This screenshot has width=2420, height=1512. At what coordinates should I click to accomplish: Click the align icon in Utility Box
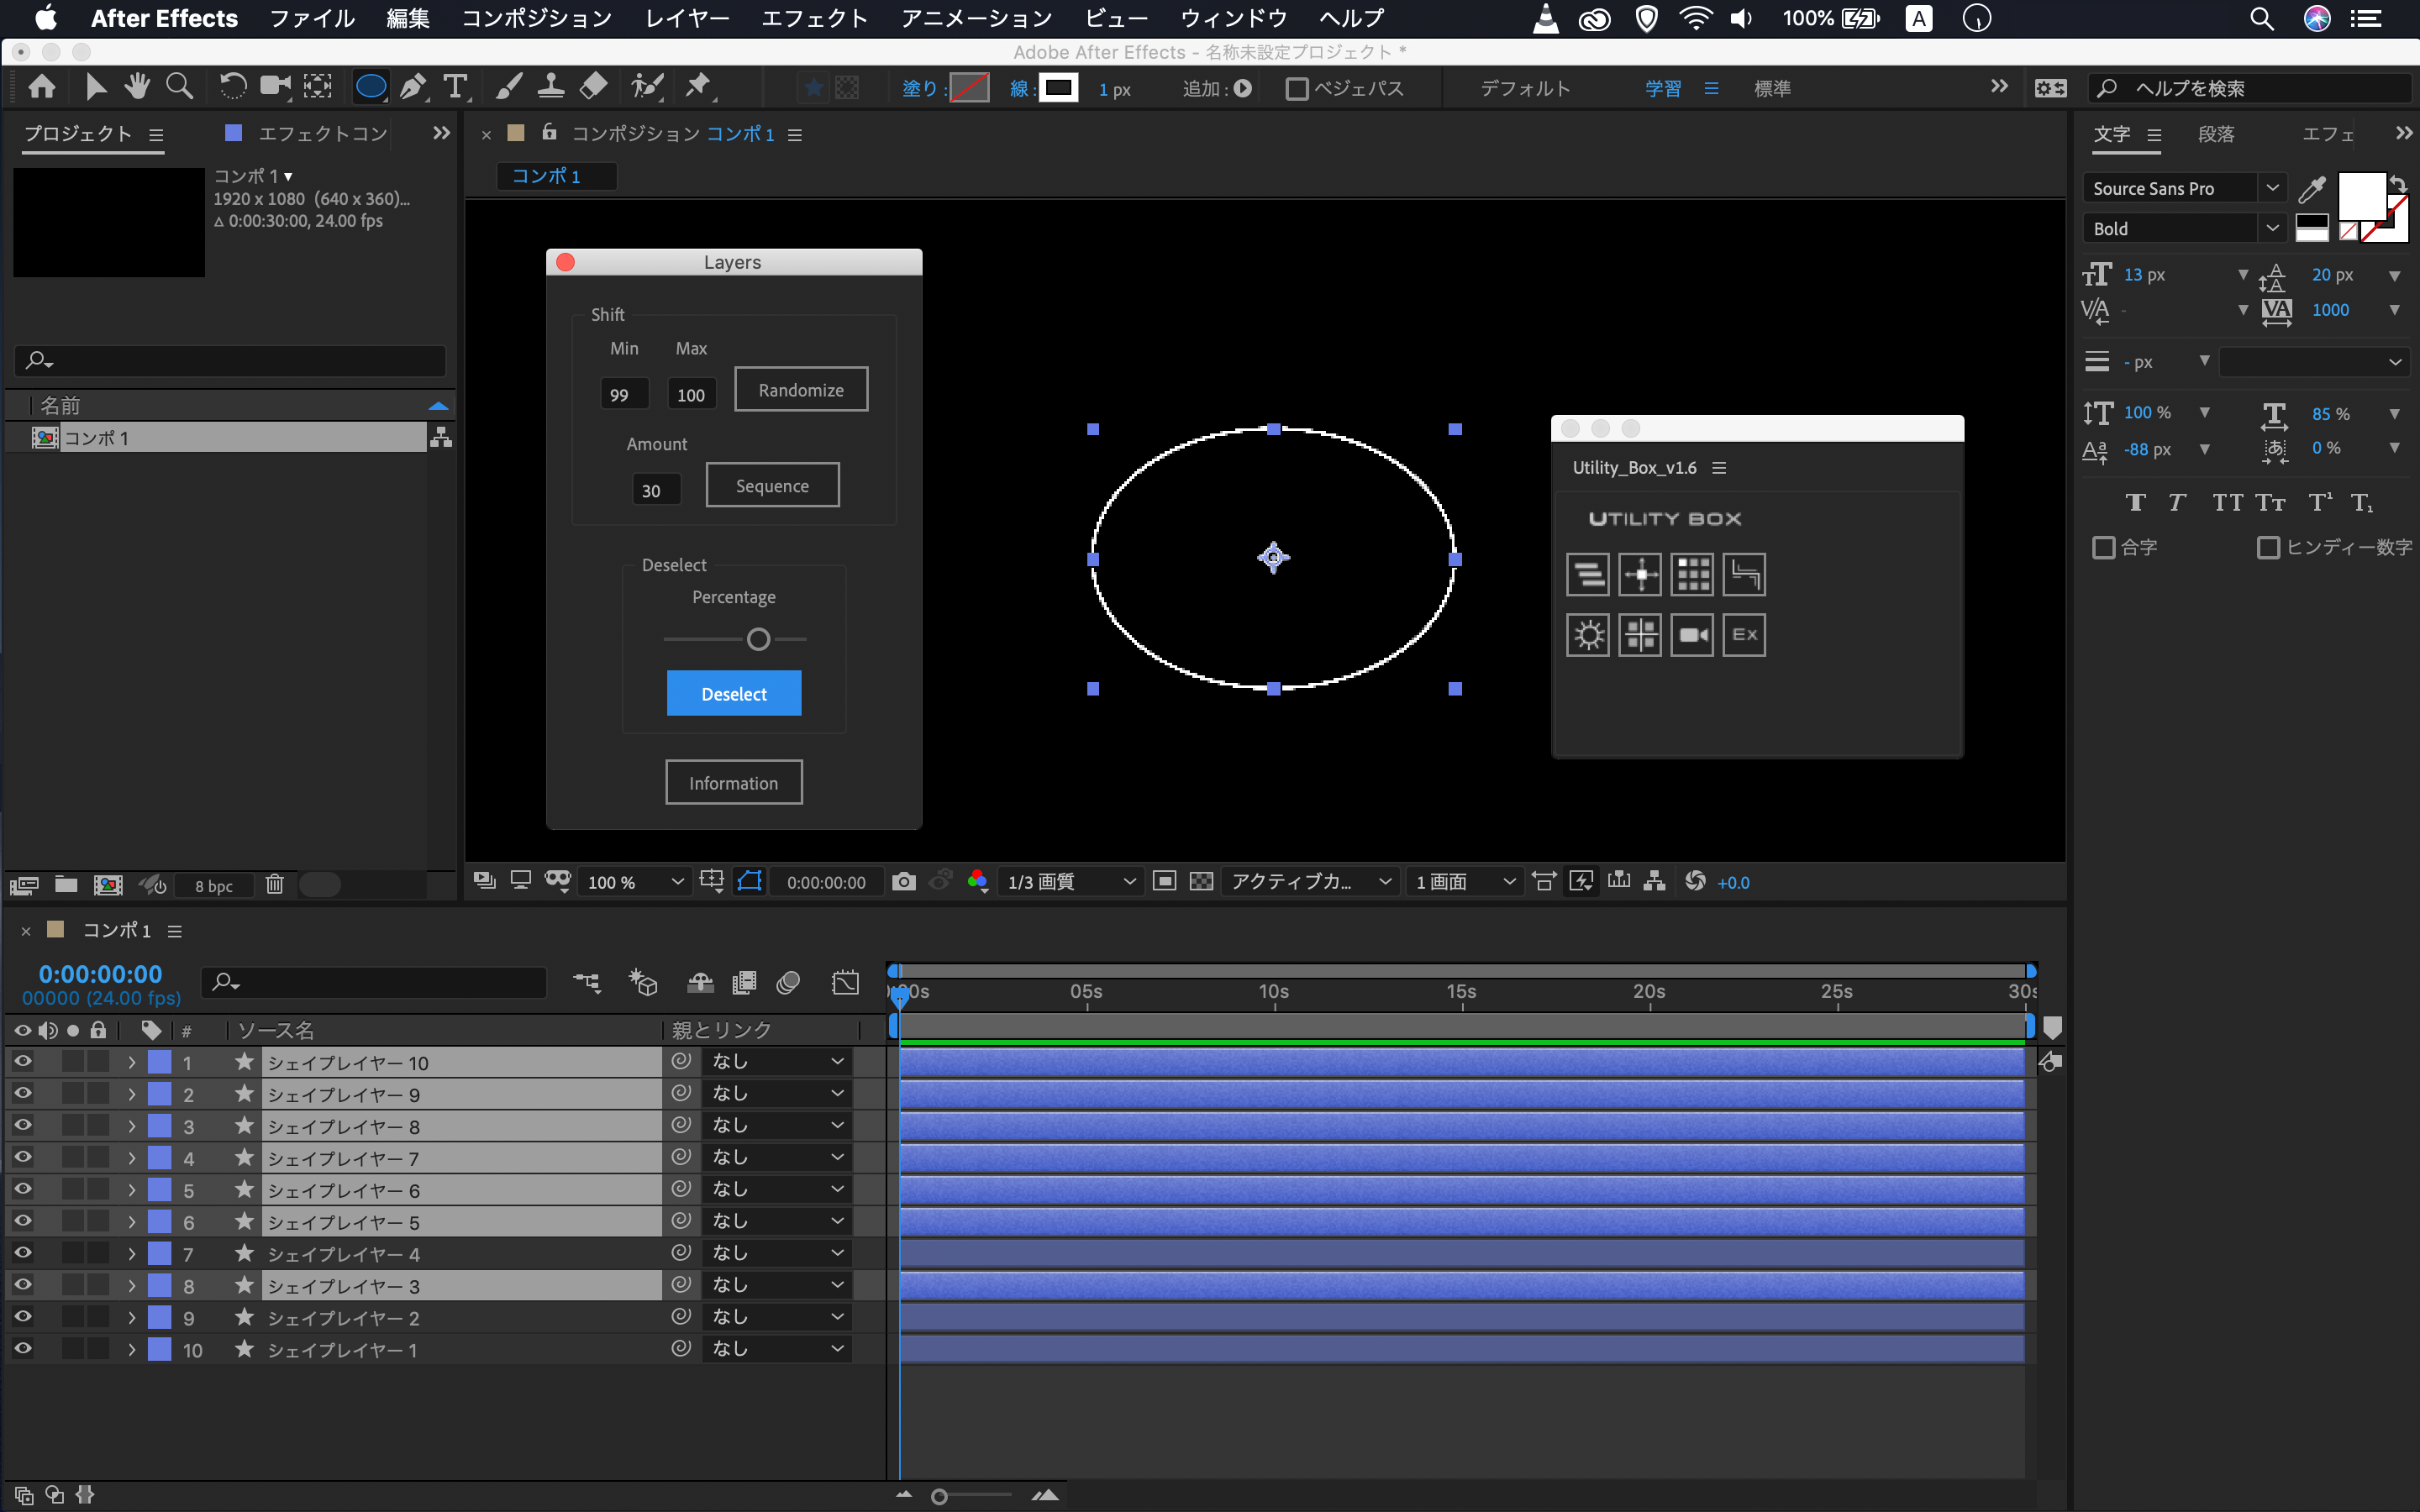1587,574
